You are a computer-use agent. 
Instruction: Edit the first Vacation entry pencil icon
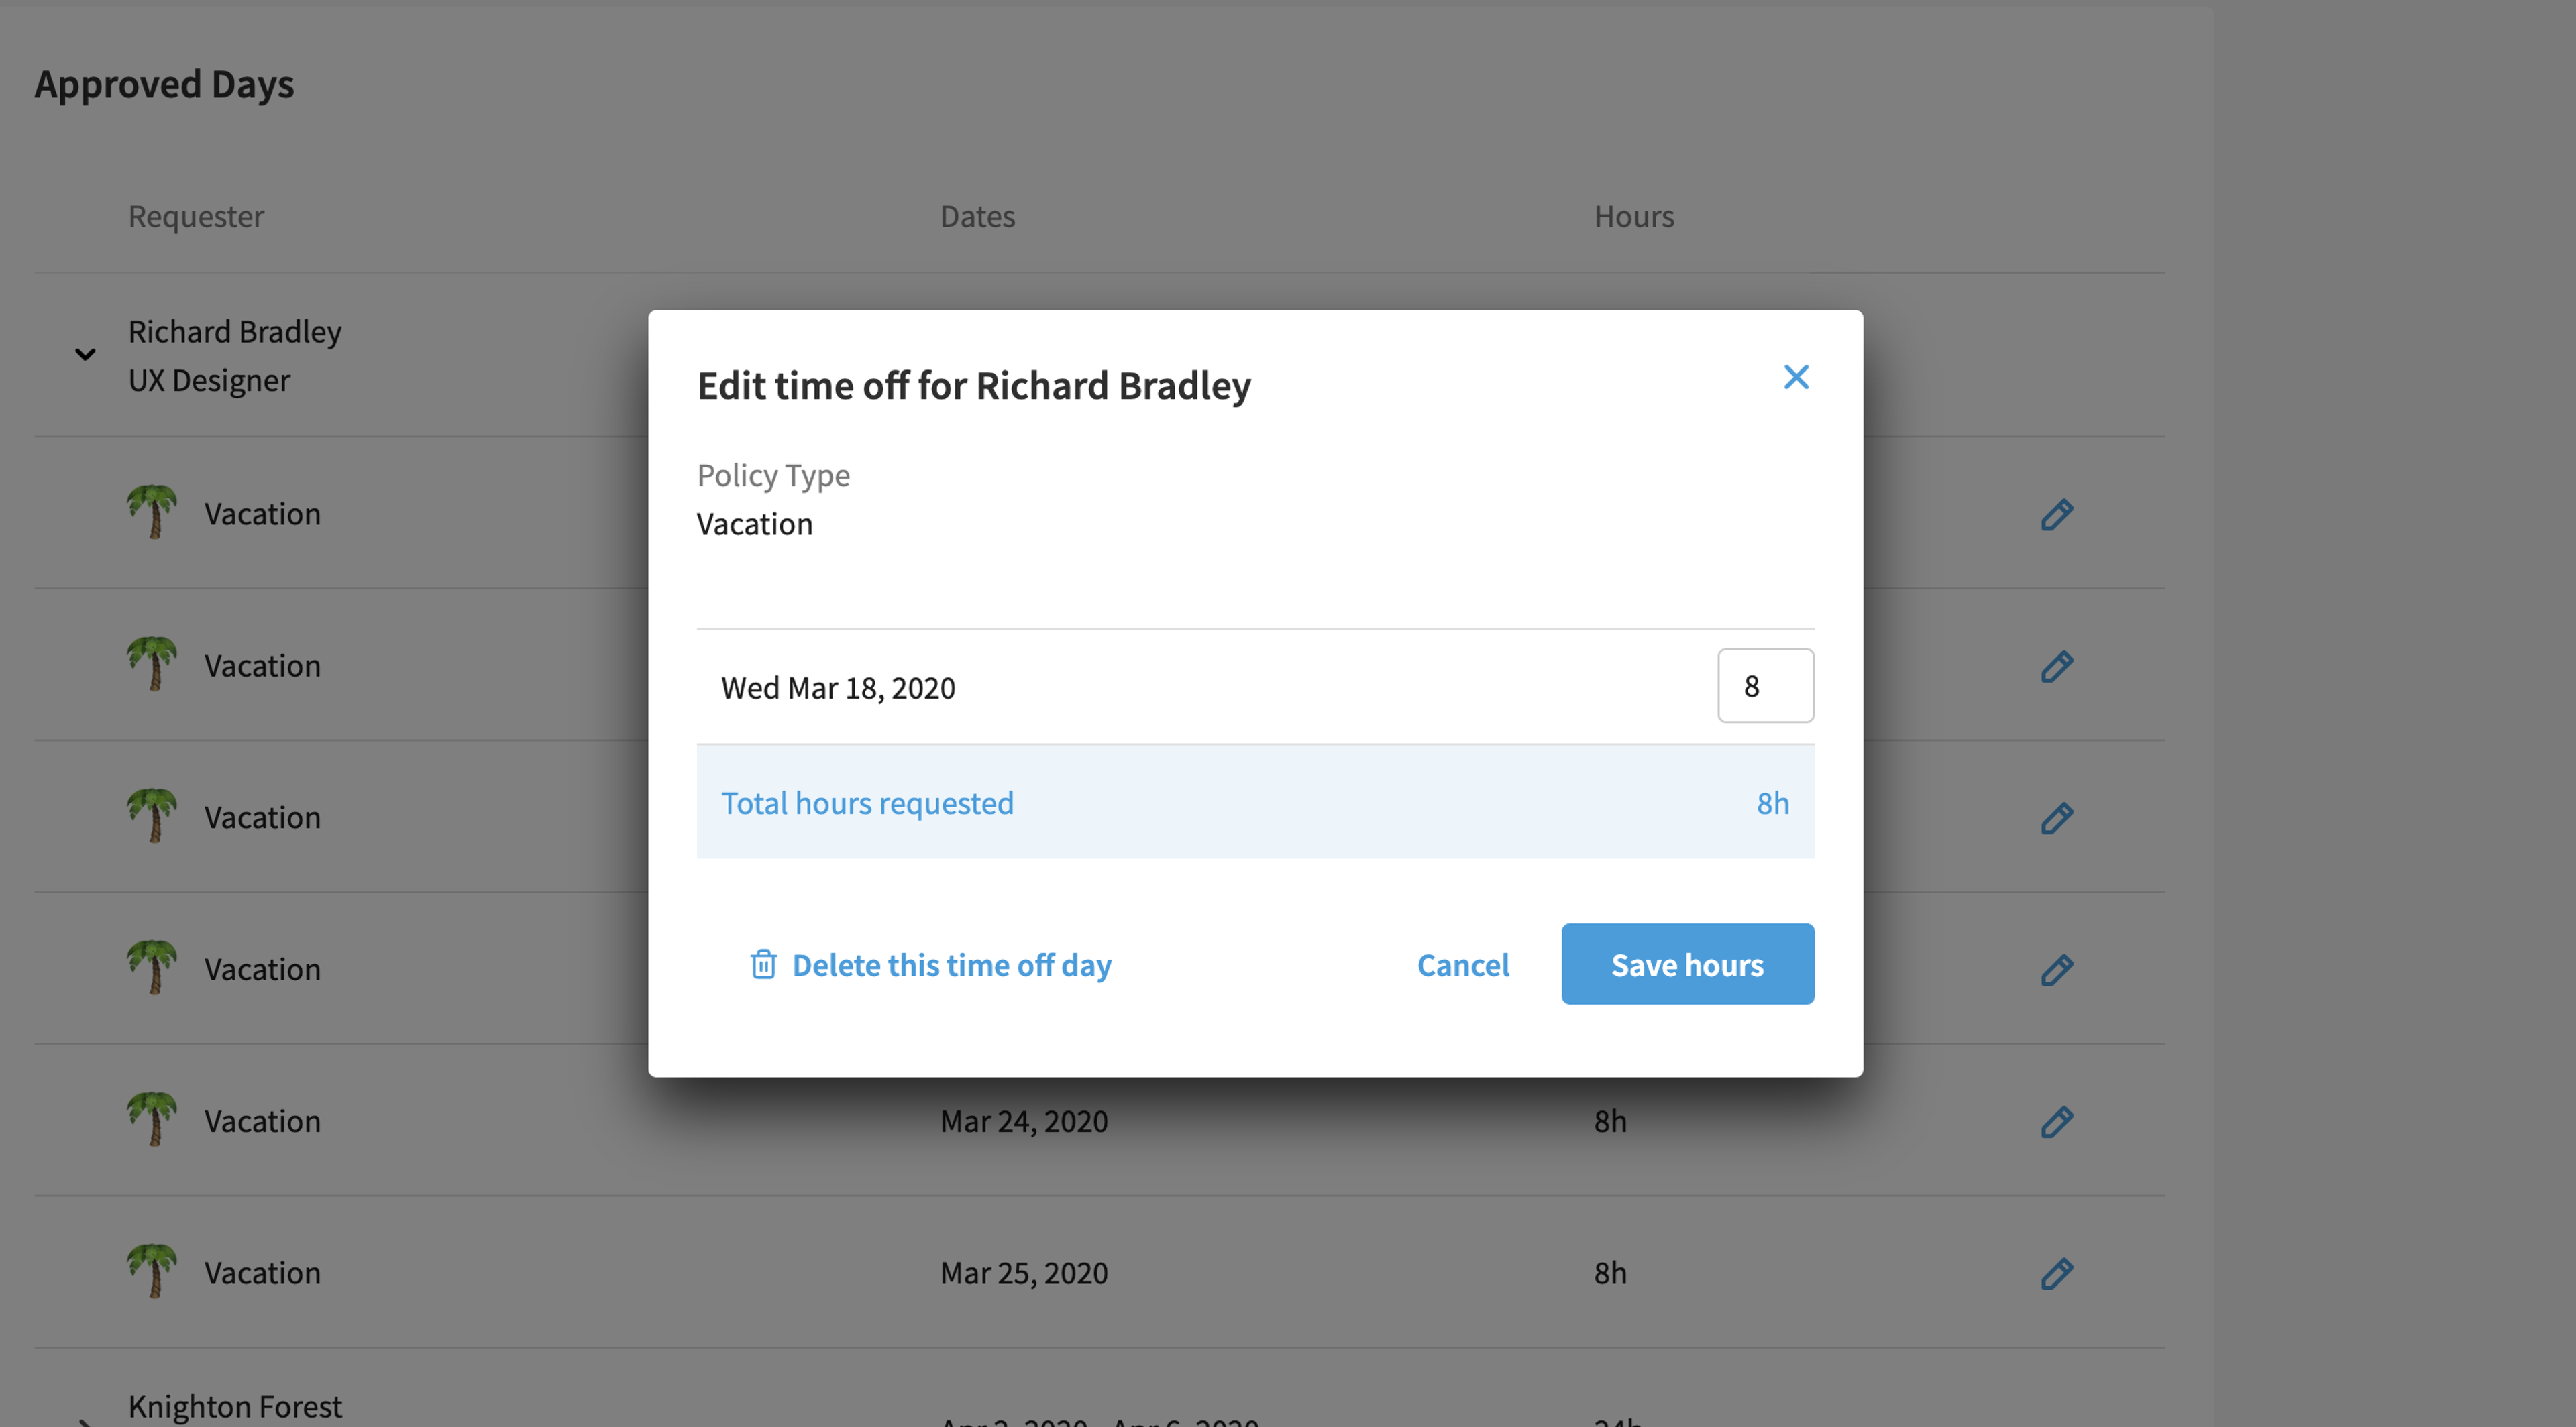(x=2056, y=514)
